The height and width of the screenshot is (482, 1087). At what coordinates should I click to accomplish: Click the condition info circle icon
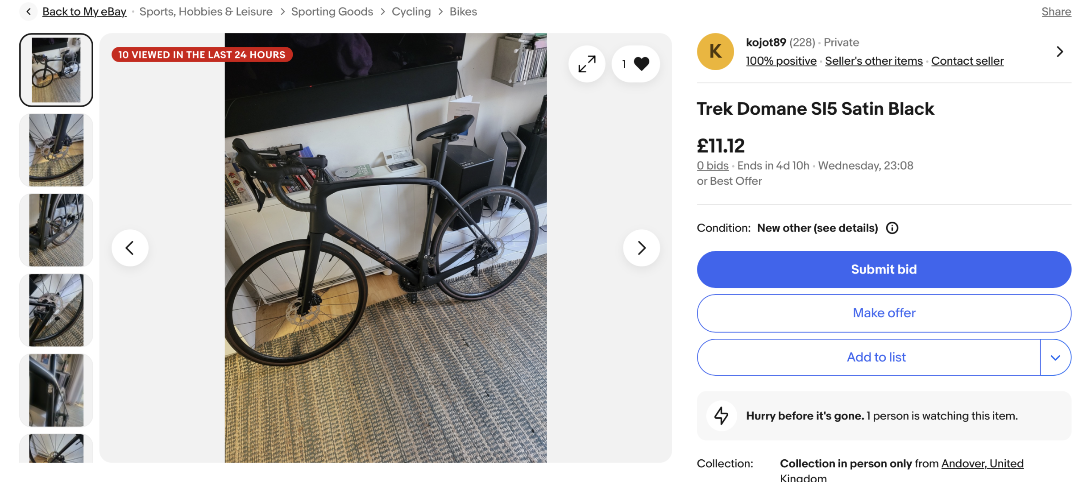(892, 228)
